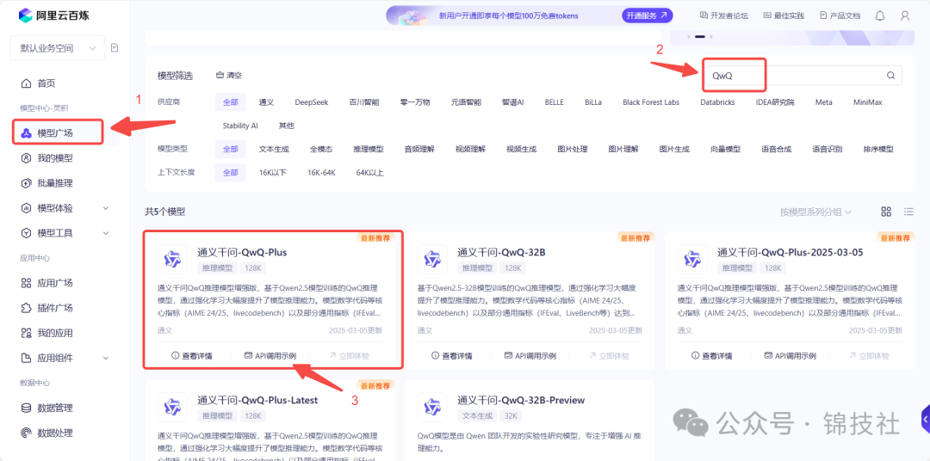Image resolution: width=930 pixels, height=461 pixels.
Task: Filter 供应商 by 百川智能
Action: 364,101
